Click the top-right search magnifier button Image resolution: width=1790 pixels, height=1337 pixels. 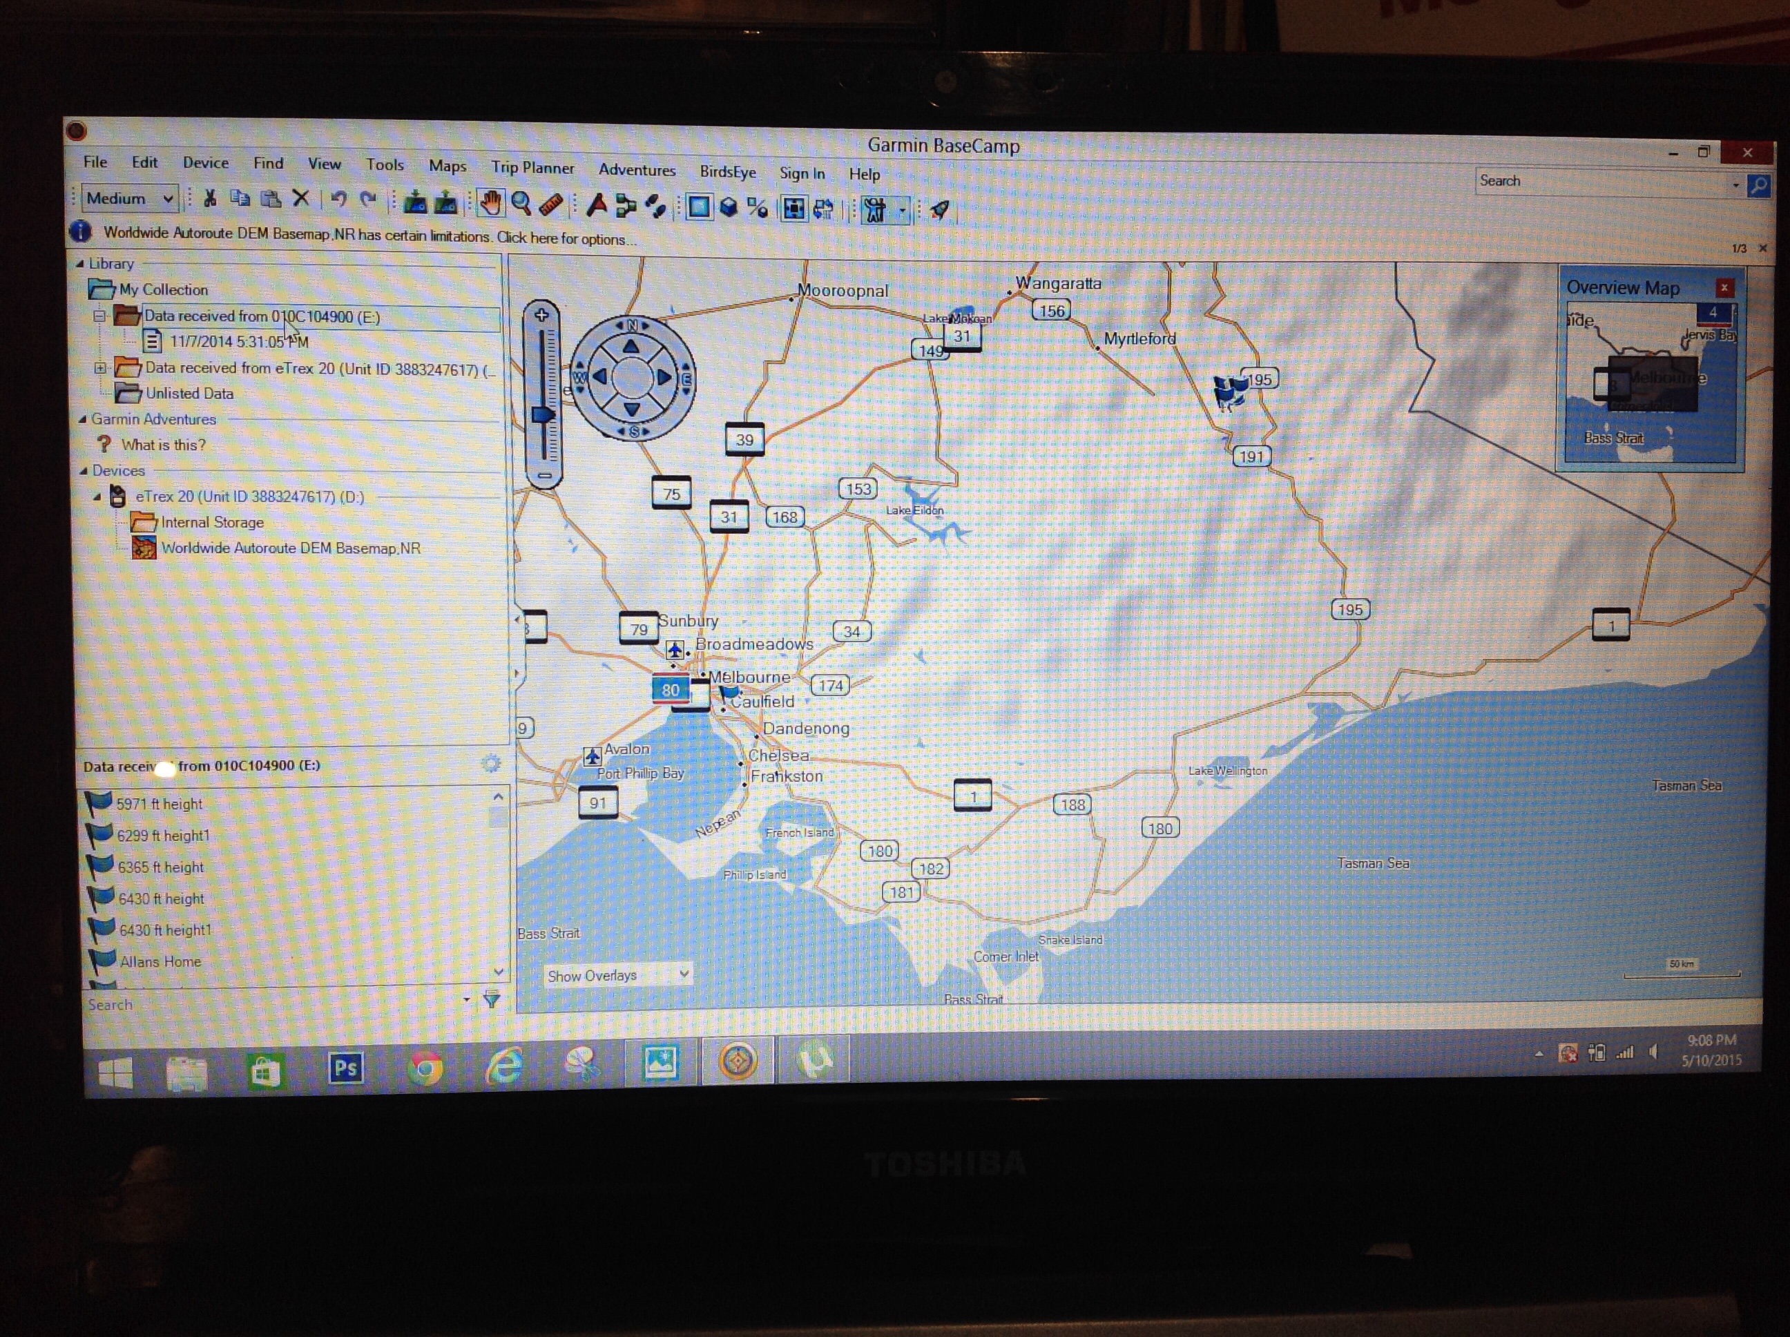click(x=1758, y=186)
